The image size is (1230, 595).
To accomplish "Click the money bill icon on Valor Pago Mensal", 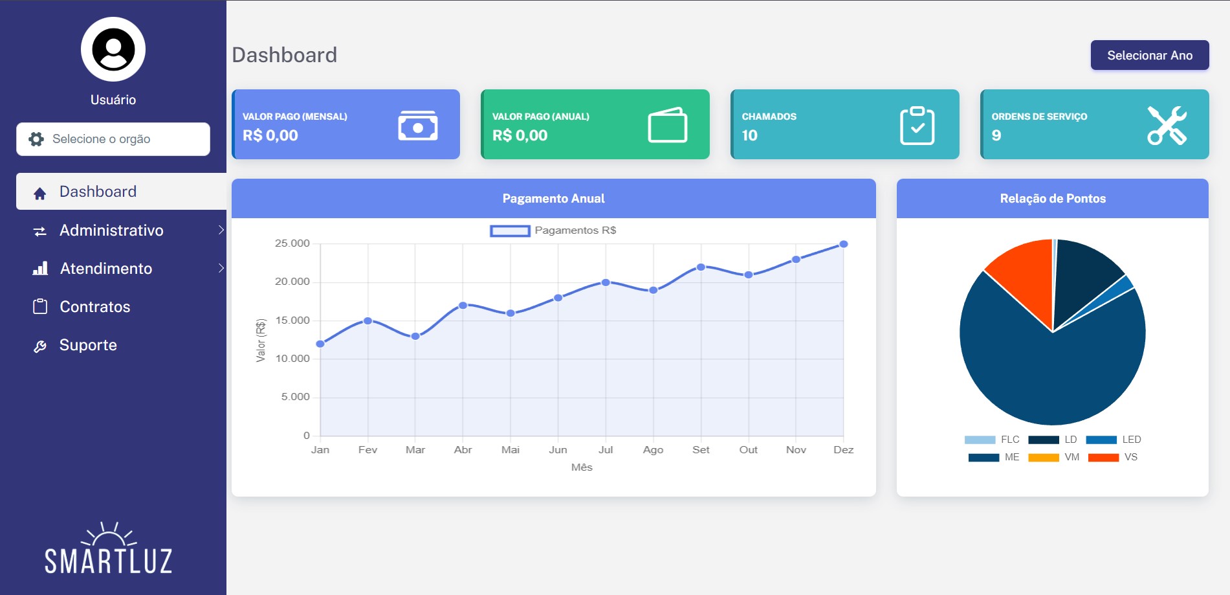I will (417, 126).
